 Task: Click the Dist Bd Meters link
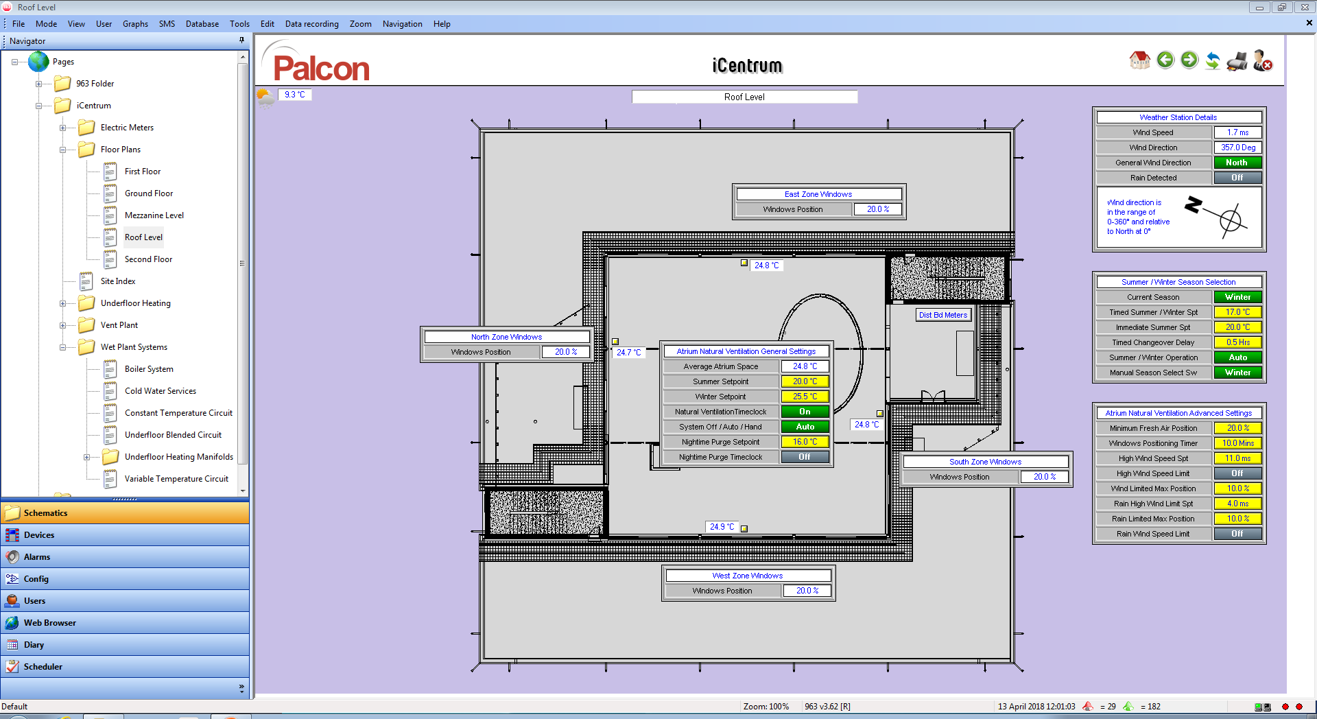pos(943,315)
